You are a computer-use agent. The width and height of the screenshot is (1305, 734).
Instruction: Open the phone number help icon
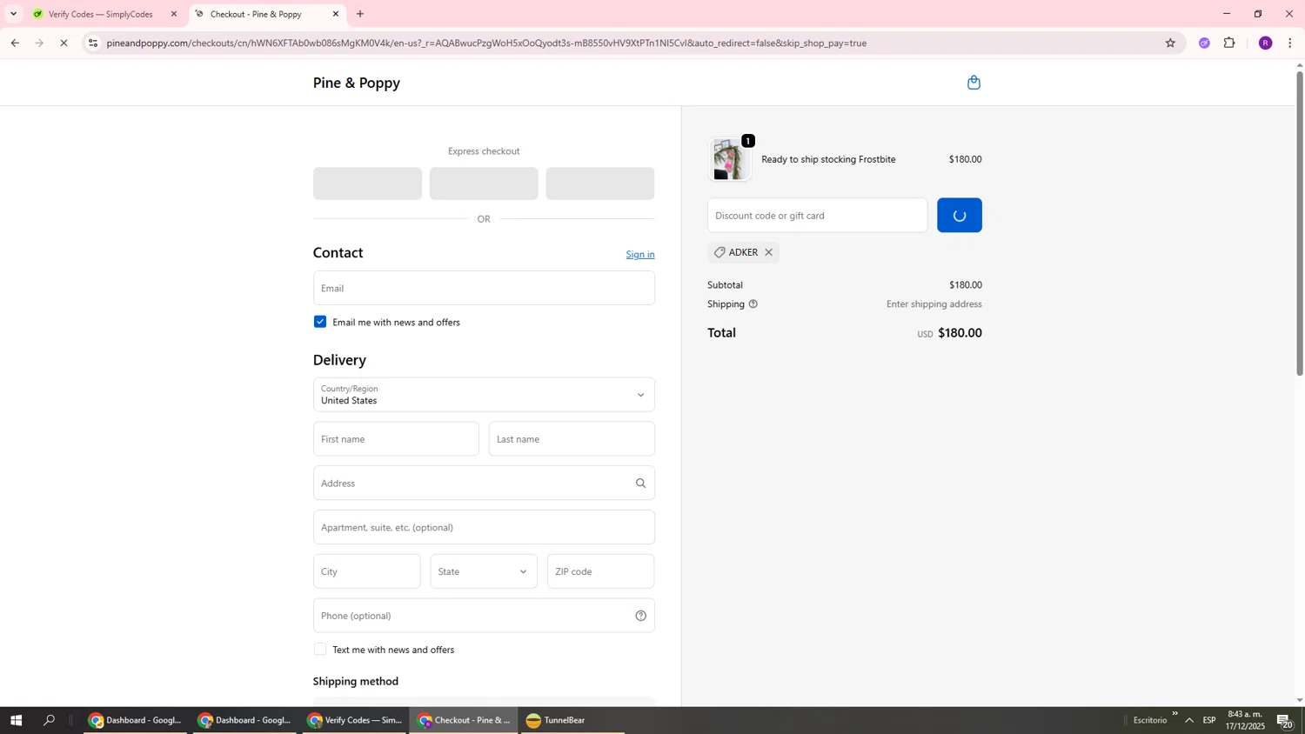pos(641,616)
